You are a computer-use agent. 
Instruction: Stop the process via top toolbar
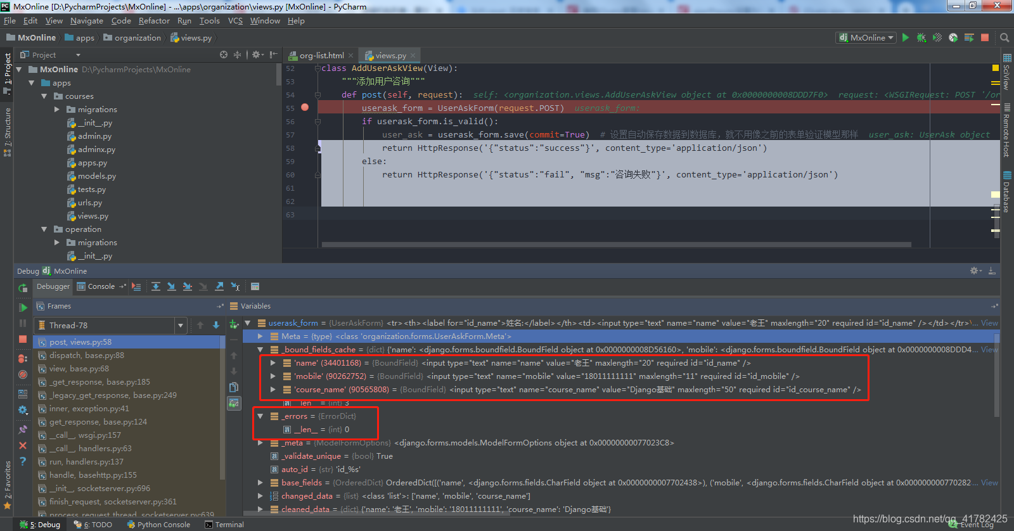coord(985,37)
